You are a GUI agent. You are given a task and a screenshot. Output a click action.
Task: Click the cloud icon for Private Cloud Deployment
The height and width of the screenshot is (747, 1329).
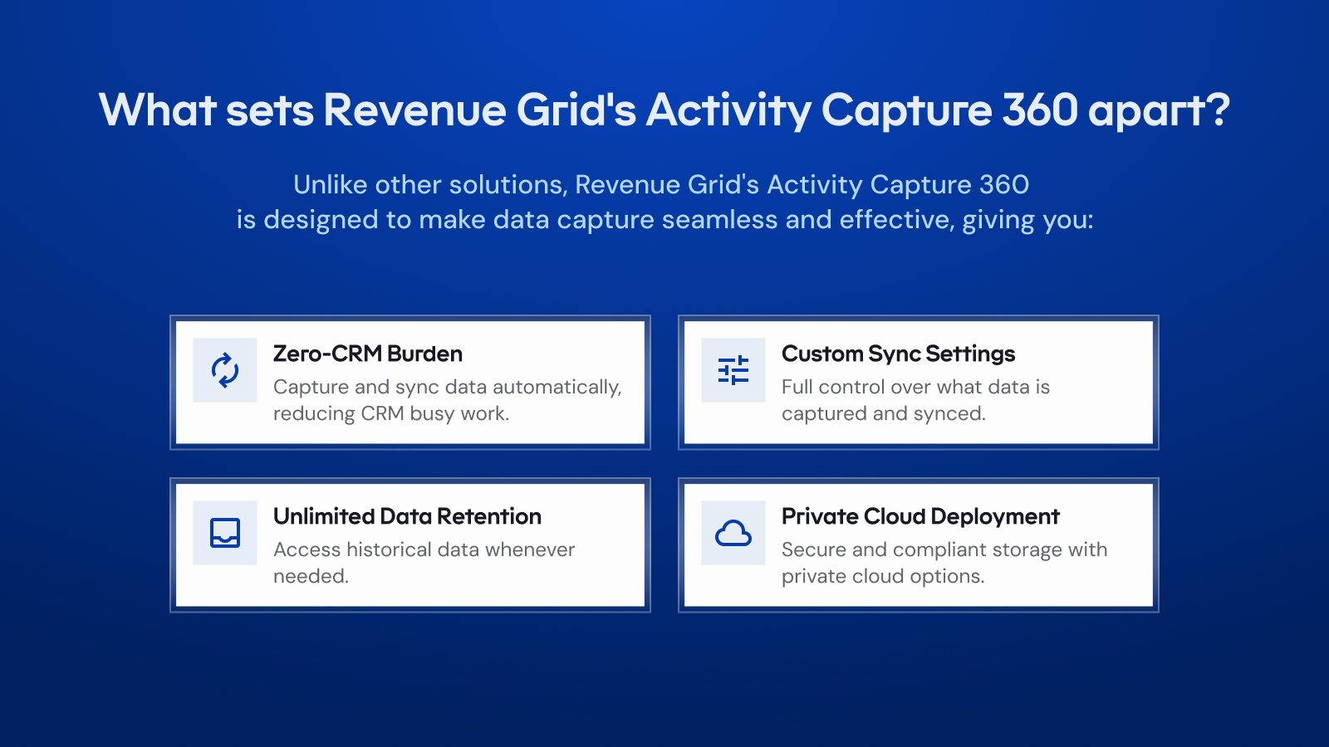[x=733, y=533]
